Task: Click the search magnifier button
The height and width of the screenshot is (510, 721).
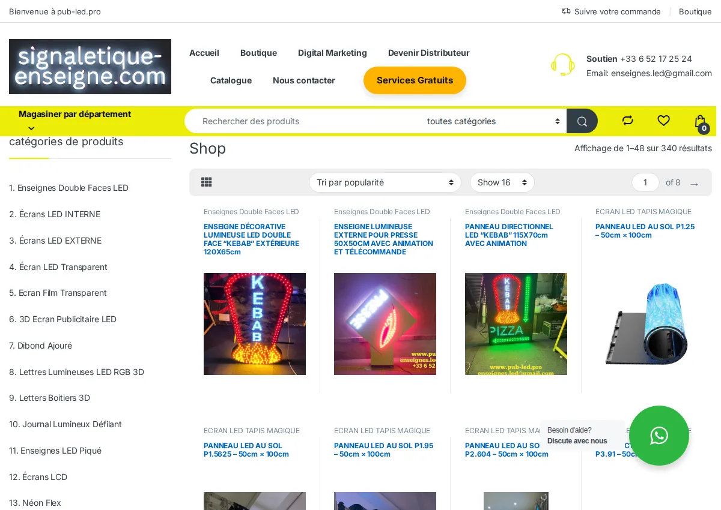Action: pyautogui.click(x=582, y=121)
